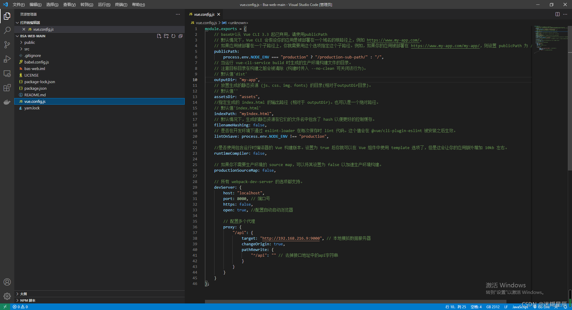This screenshot has width=572, height=310.
Task: Open the Accounts menu icon
Action: tap(7, 282)
